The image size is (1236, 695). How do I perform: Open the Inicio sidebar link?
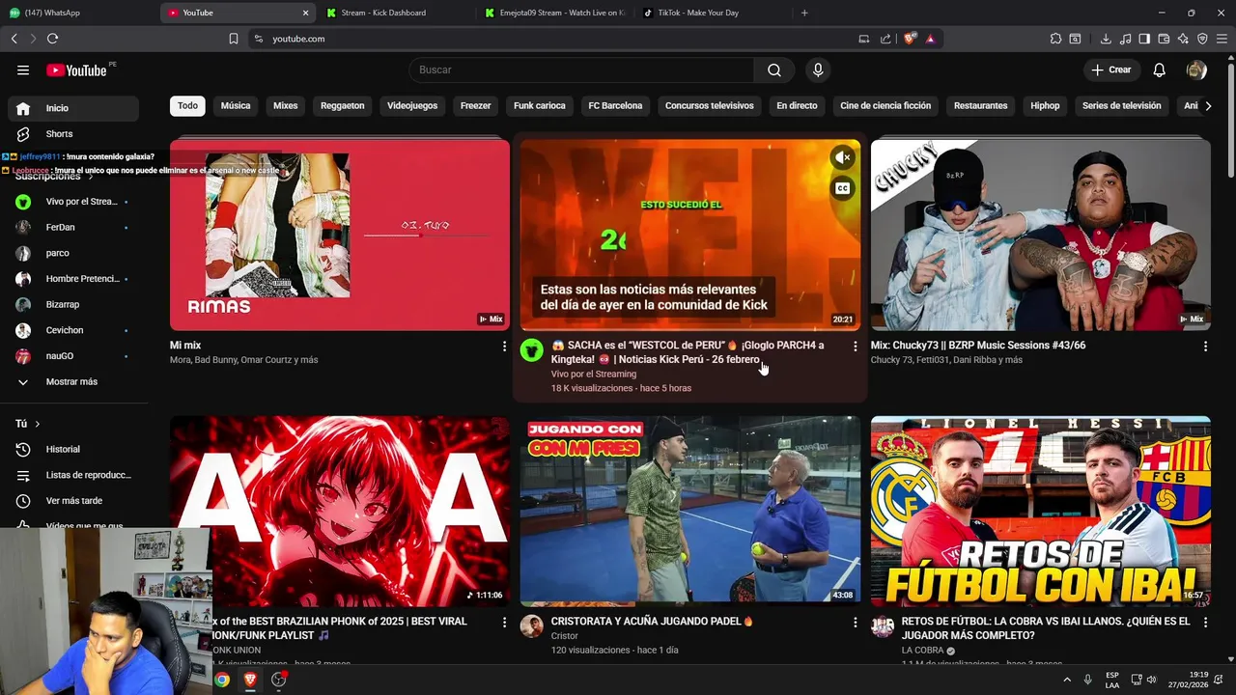(x=73, y=108)
